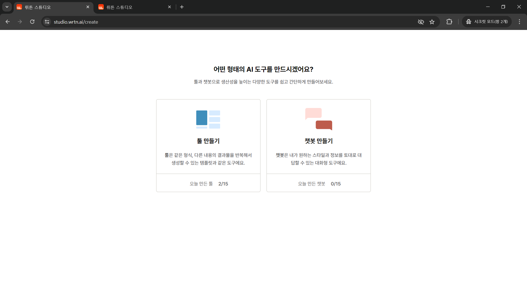Open a new browser tab
Screen dimensions: 527x283
pos(182,7)
